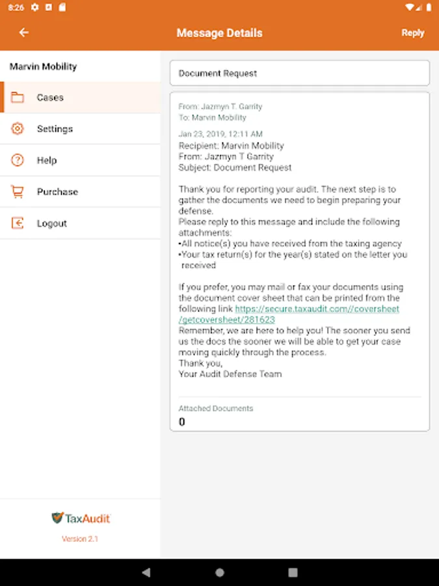Tap the back arrow icon
The height and width of the screenshot is (586, 439).
pos(24,33)
